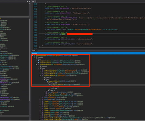Click magnifier icon of Assigned By node
Screen dimensions: 145x121
(x=49, y=83)
